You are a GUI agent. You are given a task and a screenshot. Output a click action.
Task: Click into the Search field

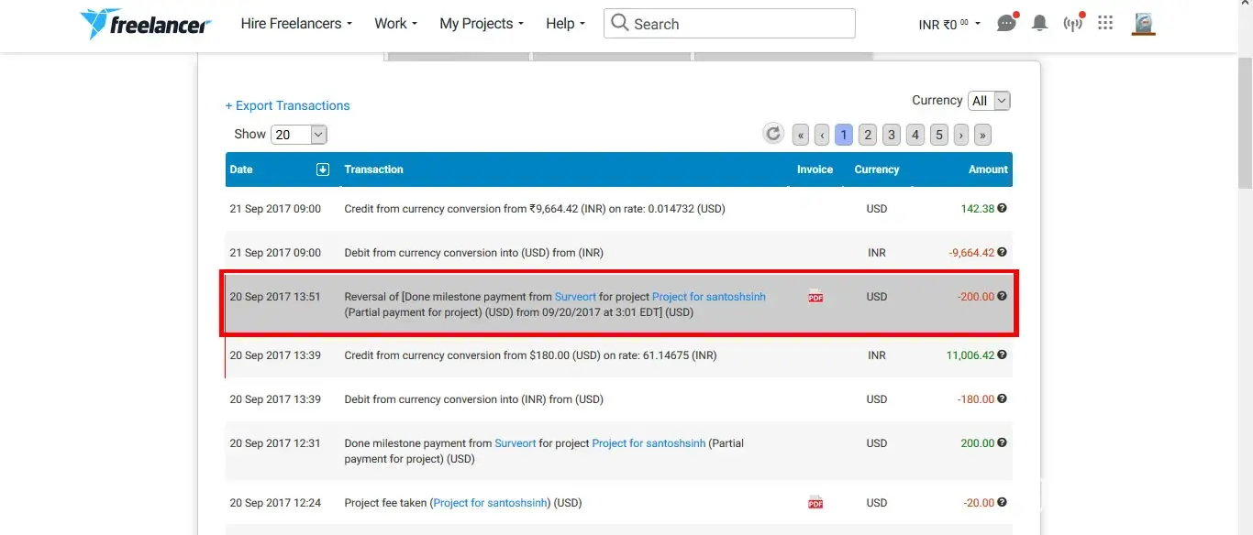click(739, 24)
